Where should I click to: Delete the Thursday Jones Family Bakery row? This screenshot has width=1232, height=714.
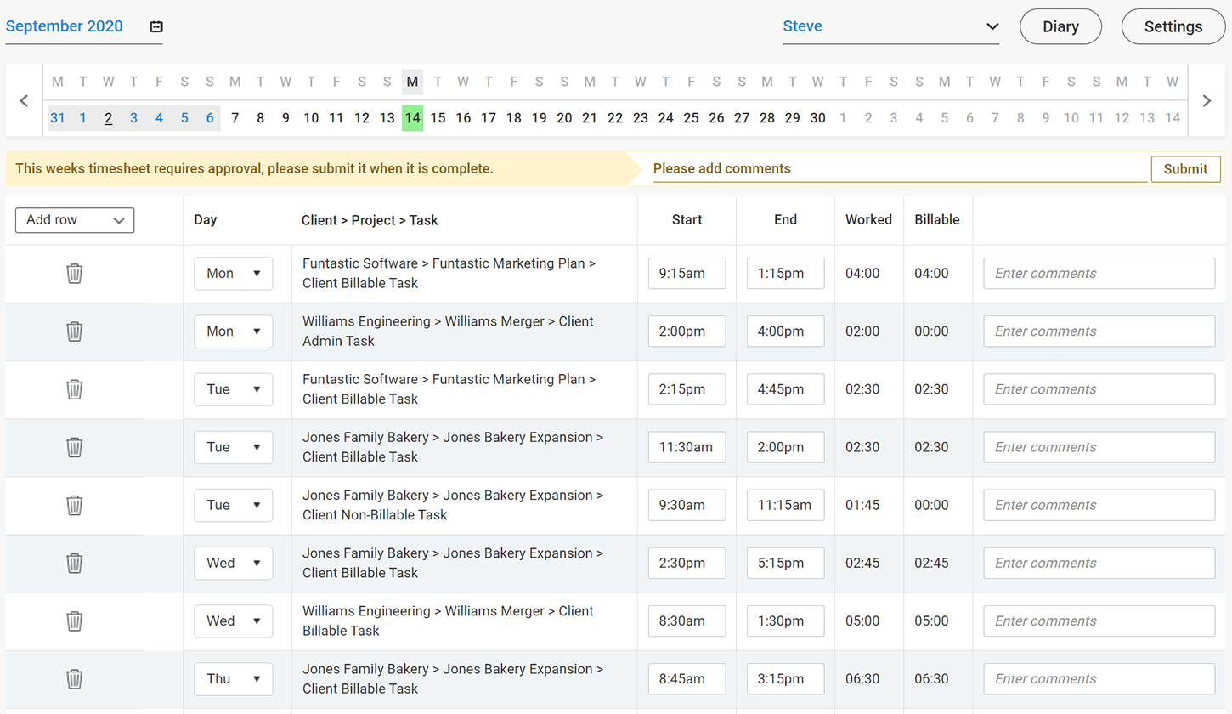point(74,678)
